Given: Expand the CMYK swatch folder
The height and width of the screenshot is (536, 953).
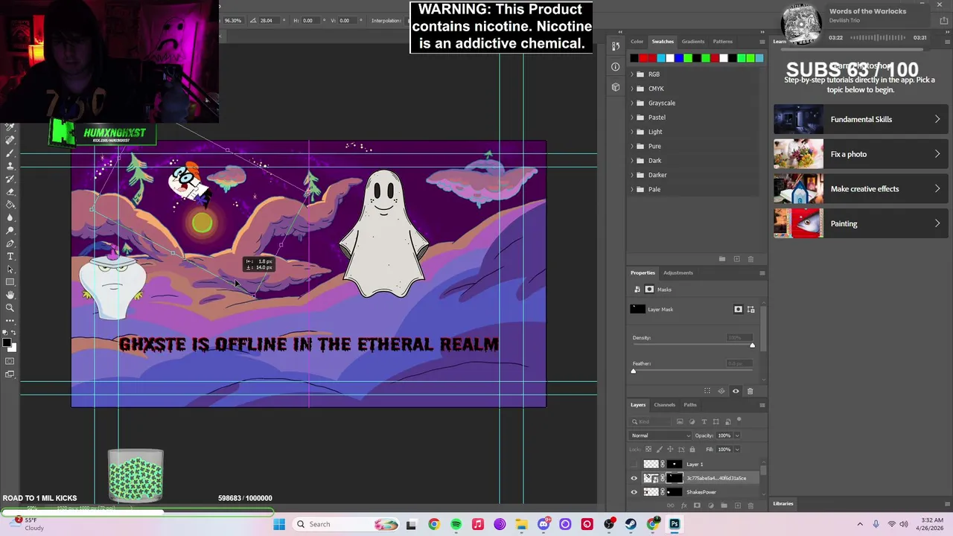Looking at the screenshot, I should (632, 89).
